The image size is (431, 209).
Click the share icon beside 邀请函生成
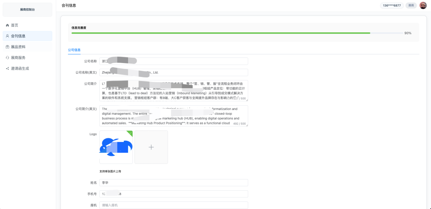(8, 68)
